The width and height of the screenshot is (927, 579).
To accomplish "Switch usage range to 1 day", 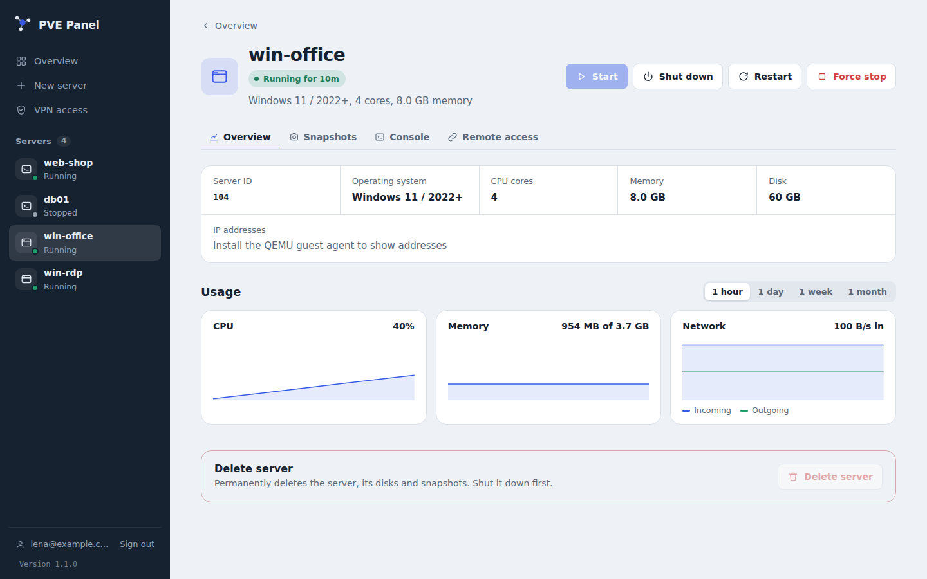I will (x=771, y=292).
